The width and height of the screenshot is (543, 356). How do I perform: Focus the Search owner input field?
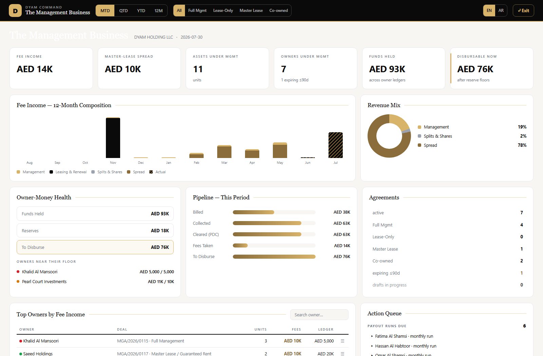(319, 315)
